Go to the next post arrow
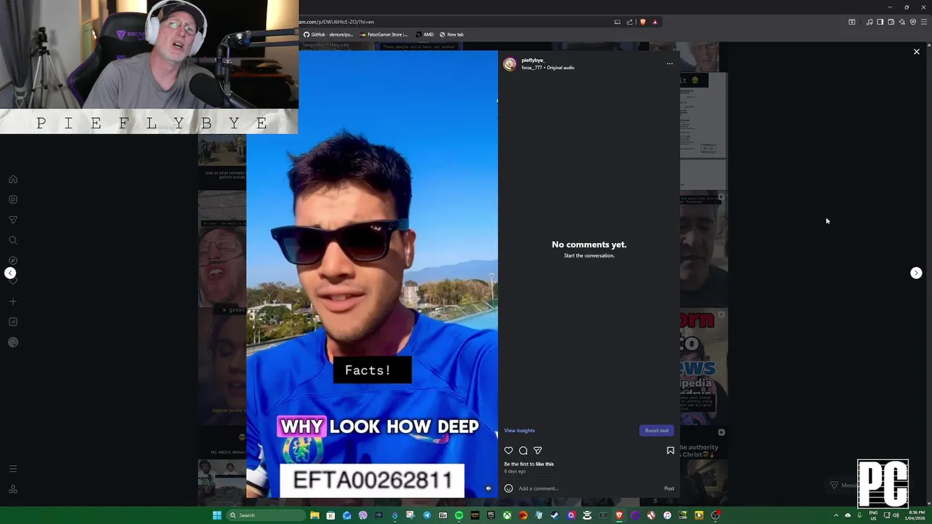 point(917,273)
